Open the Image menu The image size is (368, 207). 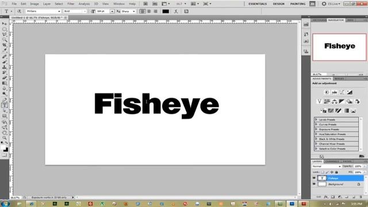pyautogui.click(x=34, y=4)
